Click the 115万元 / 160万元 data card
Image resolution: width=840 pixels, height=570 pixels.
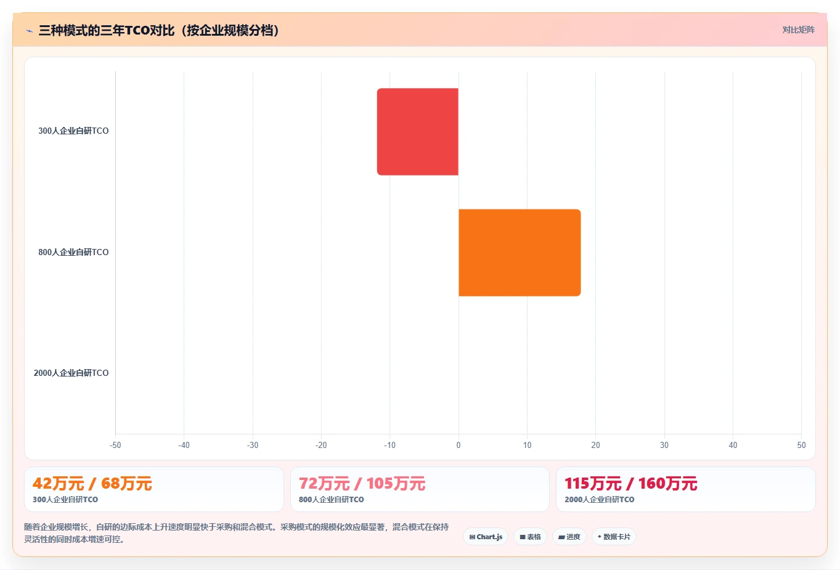point(686,489)
